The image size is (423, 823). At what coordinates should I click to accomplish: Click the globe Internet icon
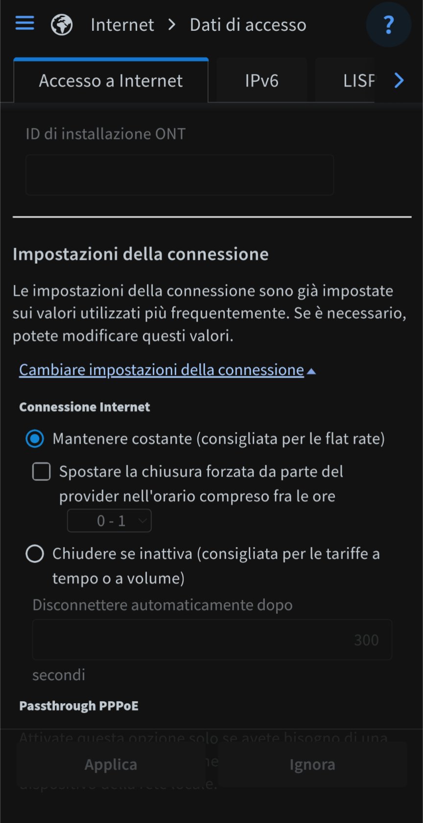click(62, 24)
